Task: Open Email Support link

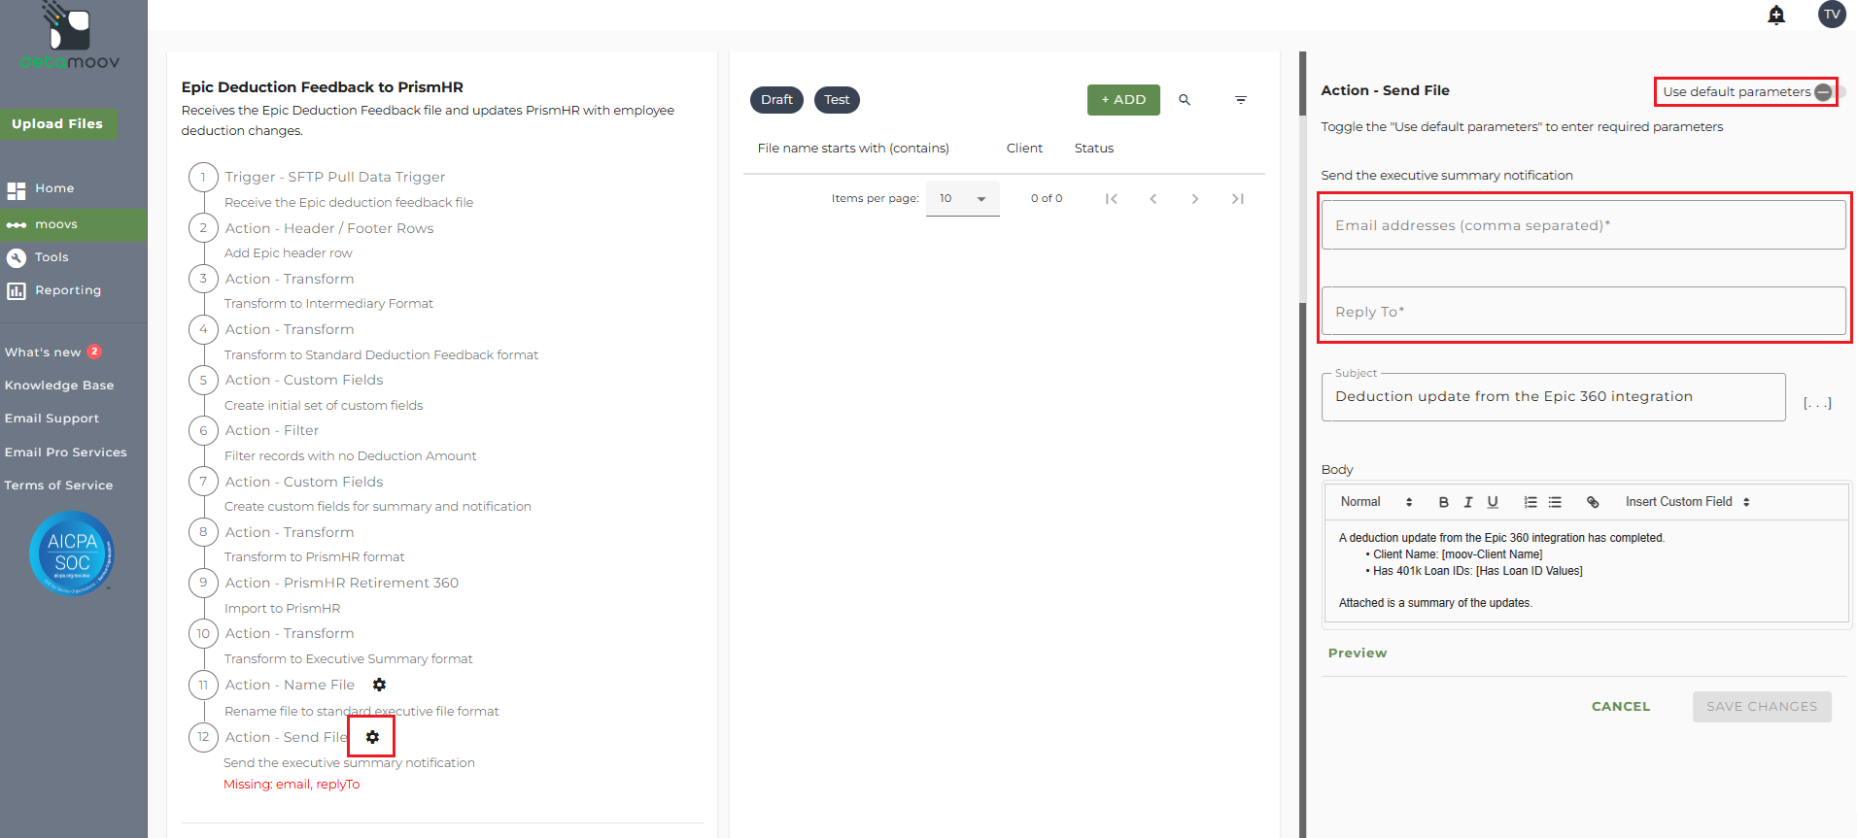Action: [x=52, y=419]
